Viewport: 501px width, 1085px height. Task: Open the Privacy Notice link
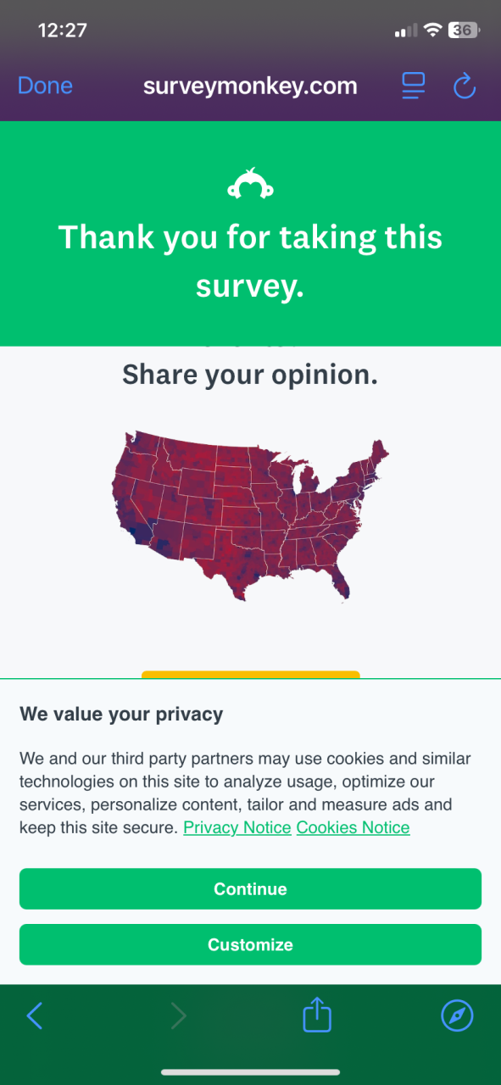[x=237, y=827]
